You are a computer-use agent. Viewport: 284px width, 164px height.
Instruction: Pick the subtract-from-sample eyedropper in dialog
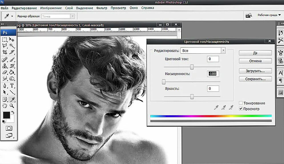[231, 108]
